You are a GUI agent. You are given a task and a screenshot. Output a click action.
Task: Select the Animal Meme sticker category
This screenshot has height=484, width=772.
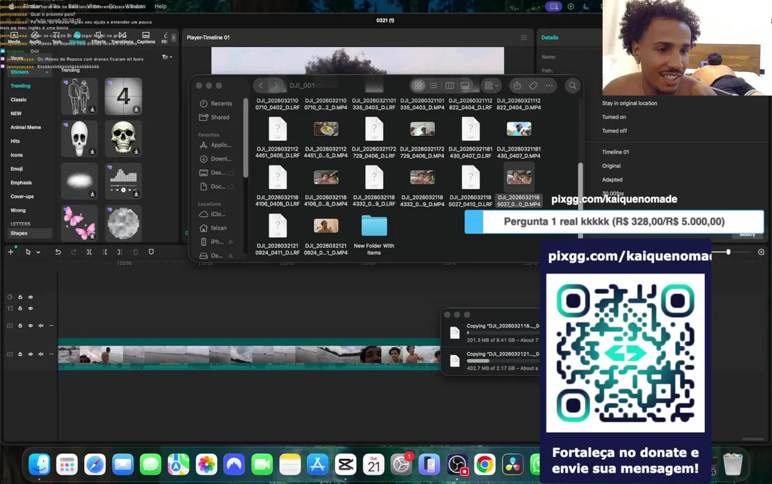pyautogui.click(x=26, y=127)
